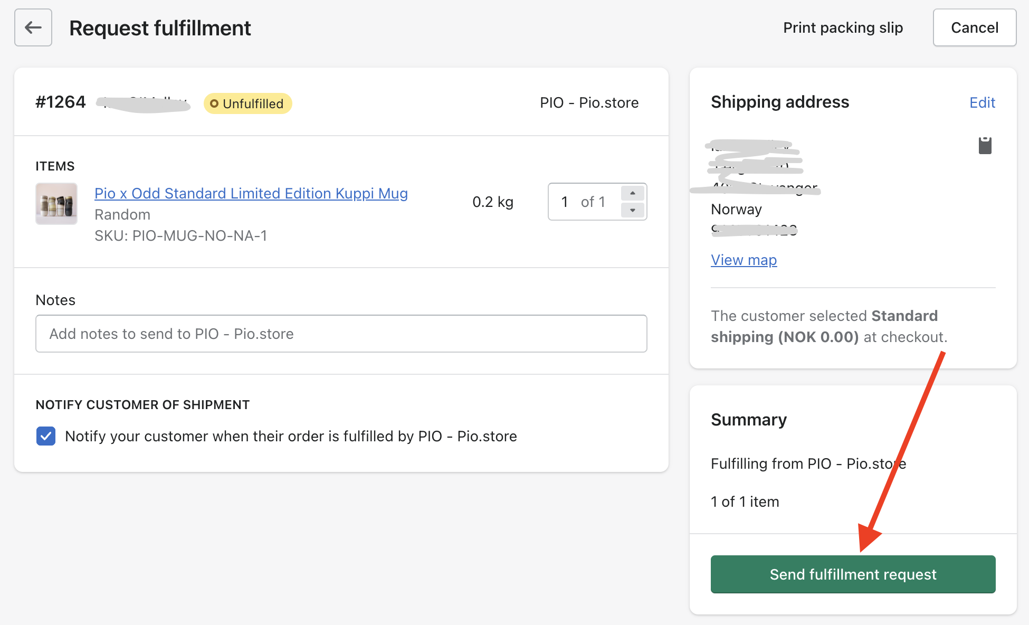Click the Kuppi Mug product thumbnail
This screenshot has width=1029, height=625.
(56, 204)
